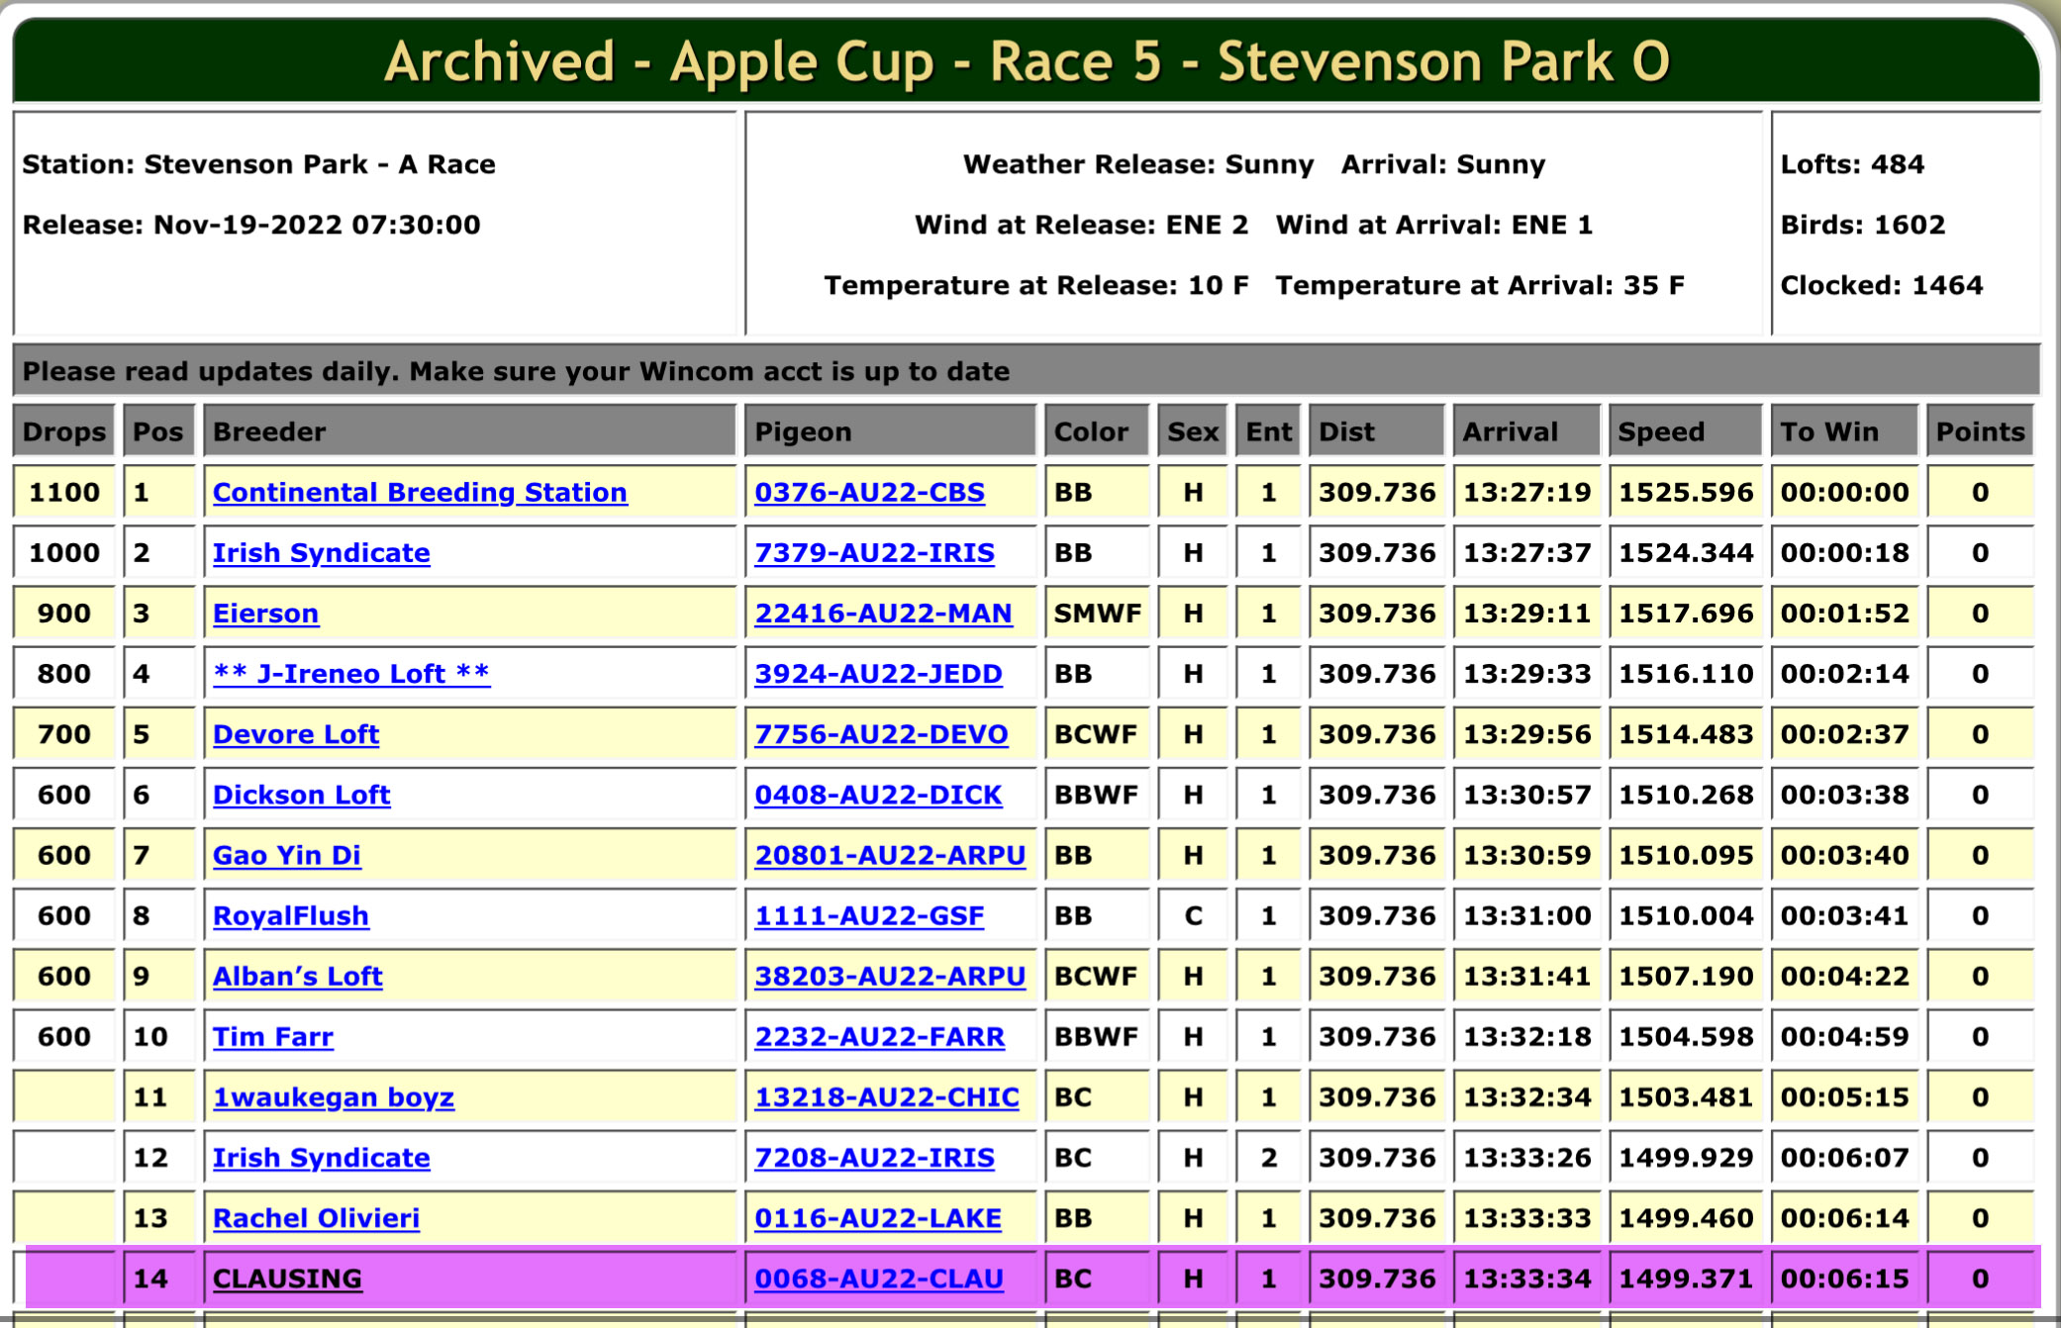Open 1waukegan boyz breeder link
This screenshot has height=1328, width=2061.
click(333, 1096)
